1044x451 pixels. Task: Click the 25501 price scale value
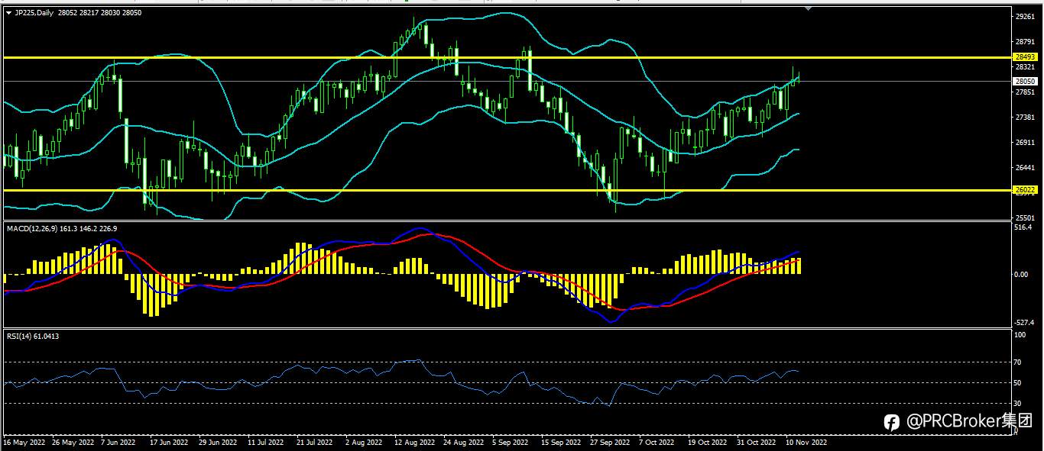1025,217
